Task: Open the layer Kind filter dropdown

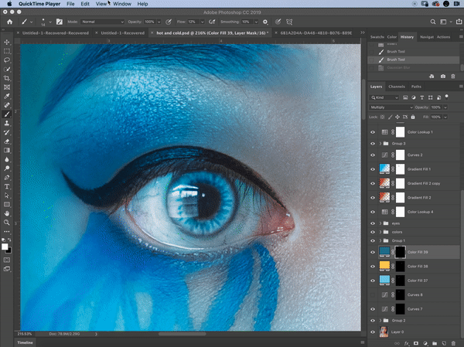Action: tap(384, 97)
